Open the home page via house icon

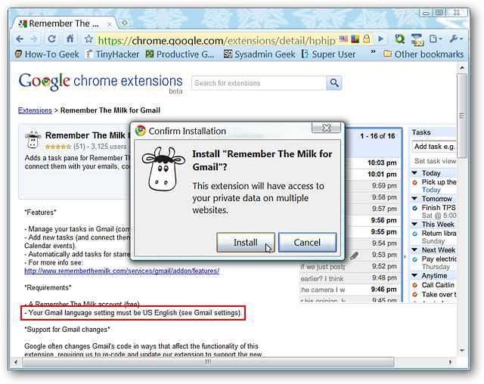pos(70,39)
